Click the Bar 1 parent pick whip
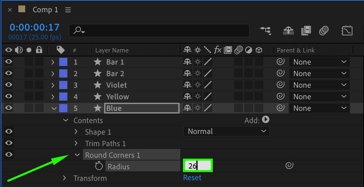The height and width of the screenshot is (187, 364). [x=280, y=62]
